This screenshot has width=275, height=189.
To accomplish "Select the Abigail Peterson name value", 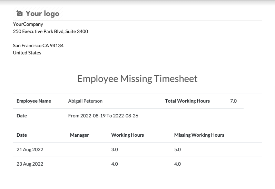I will [x=85, y=101].
